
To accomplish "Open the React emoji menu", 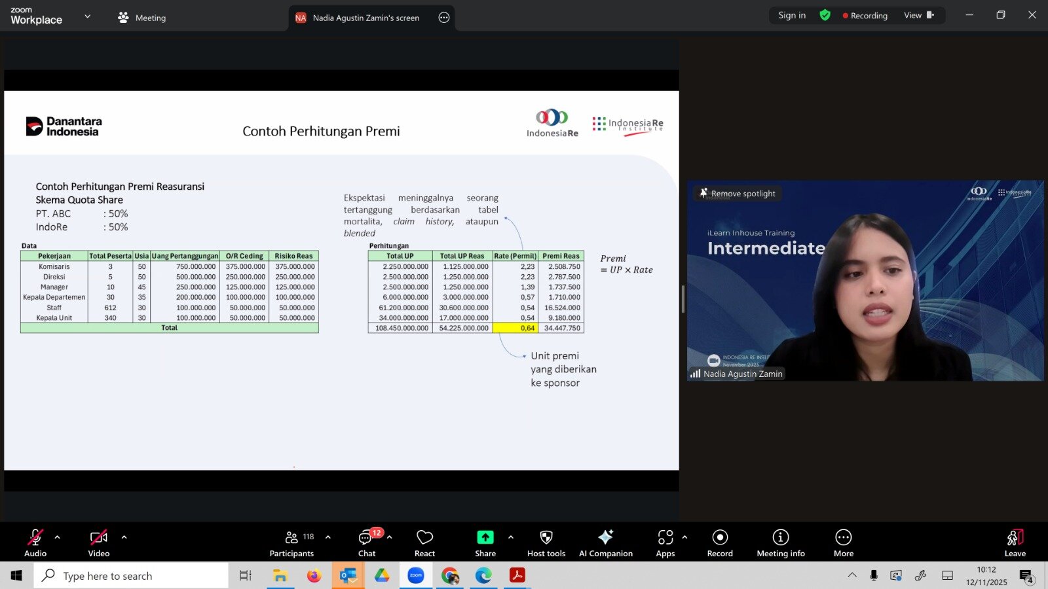I will [x=424, y=543].
